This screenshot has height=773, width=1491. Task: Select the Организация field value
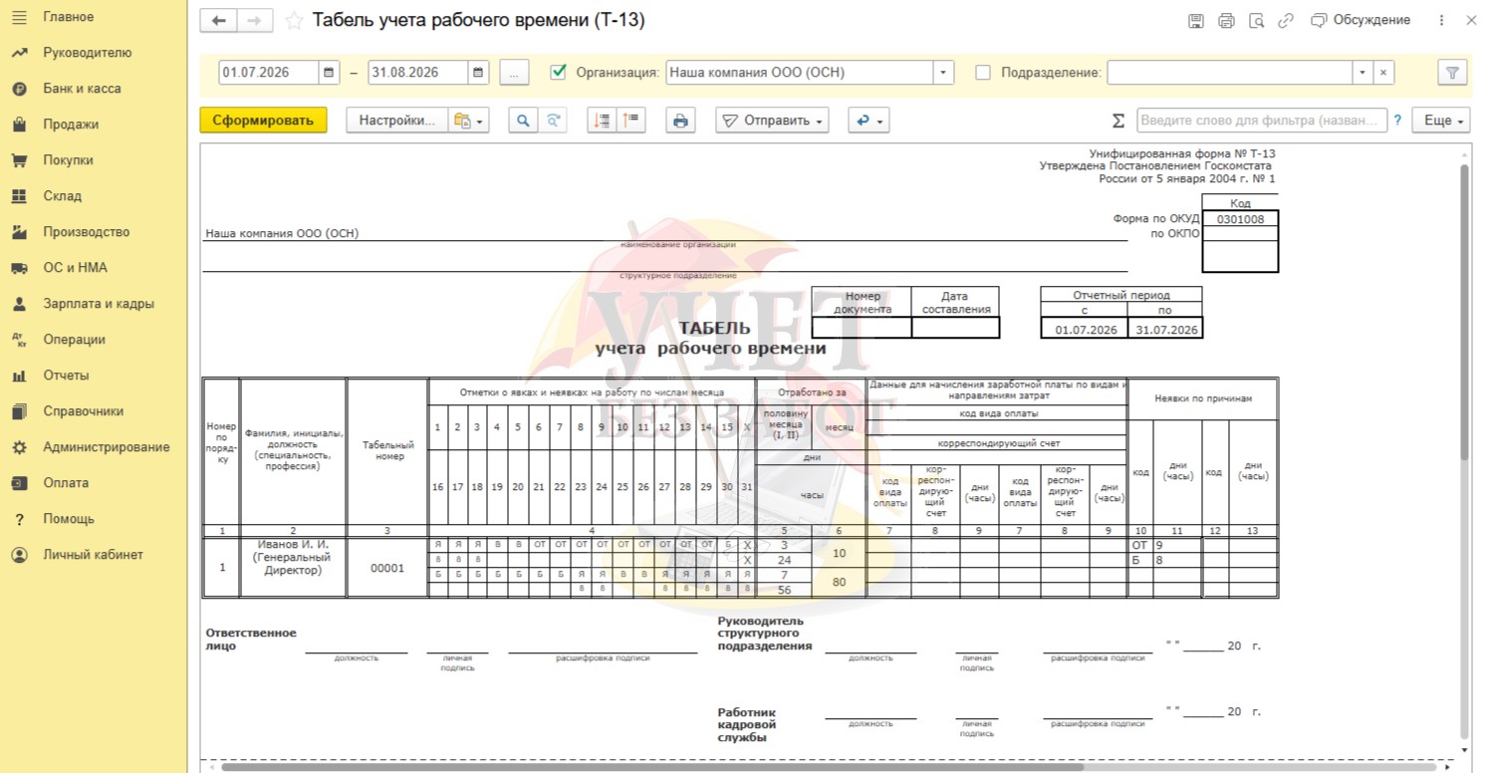point(800,73)
